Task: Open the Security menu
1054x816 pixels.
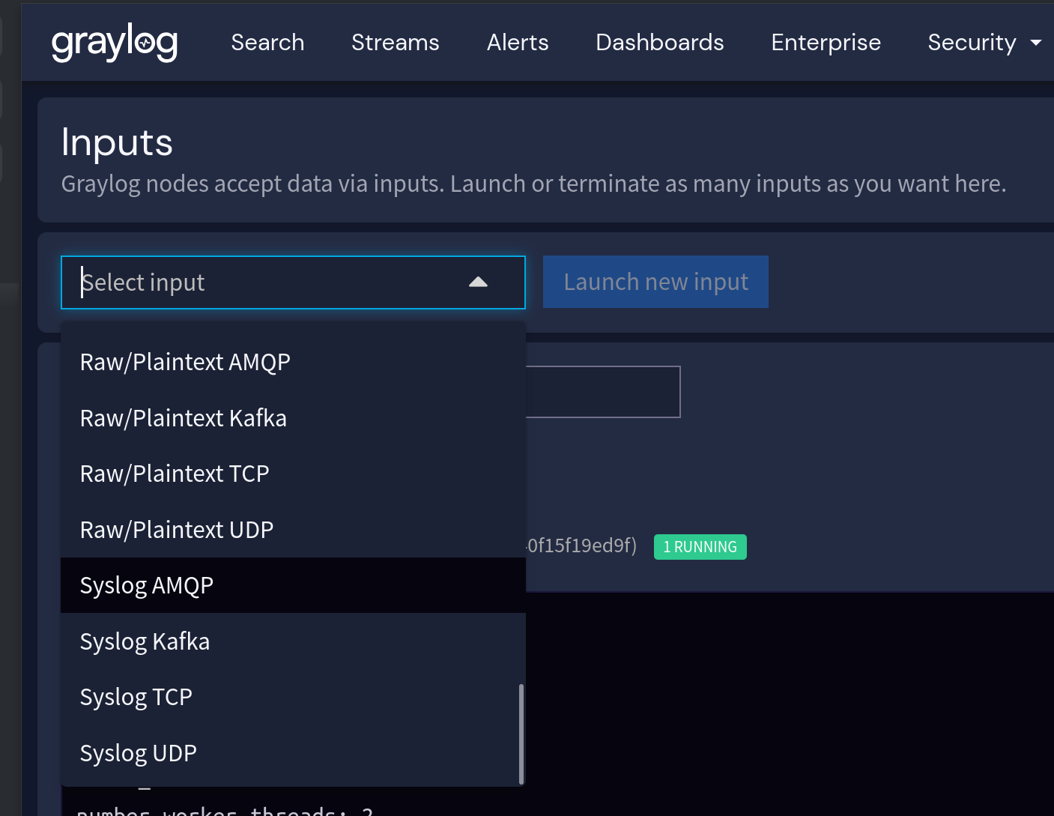Action: pos(972,43)
